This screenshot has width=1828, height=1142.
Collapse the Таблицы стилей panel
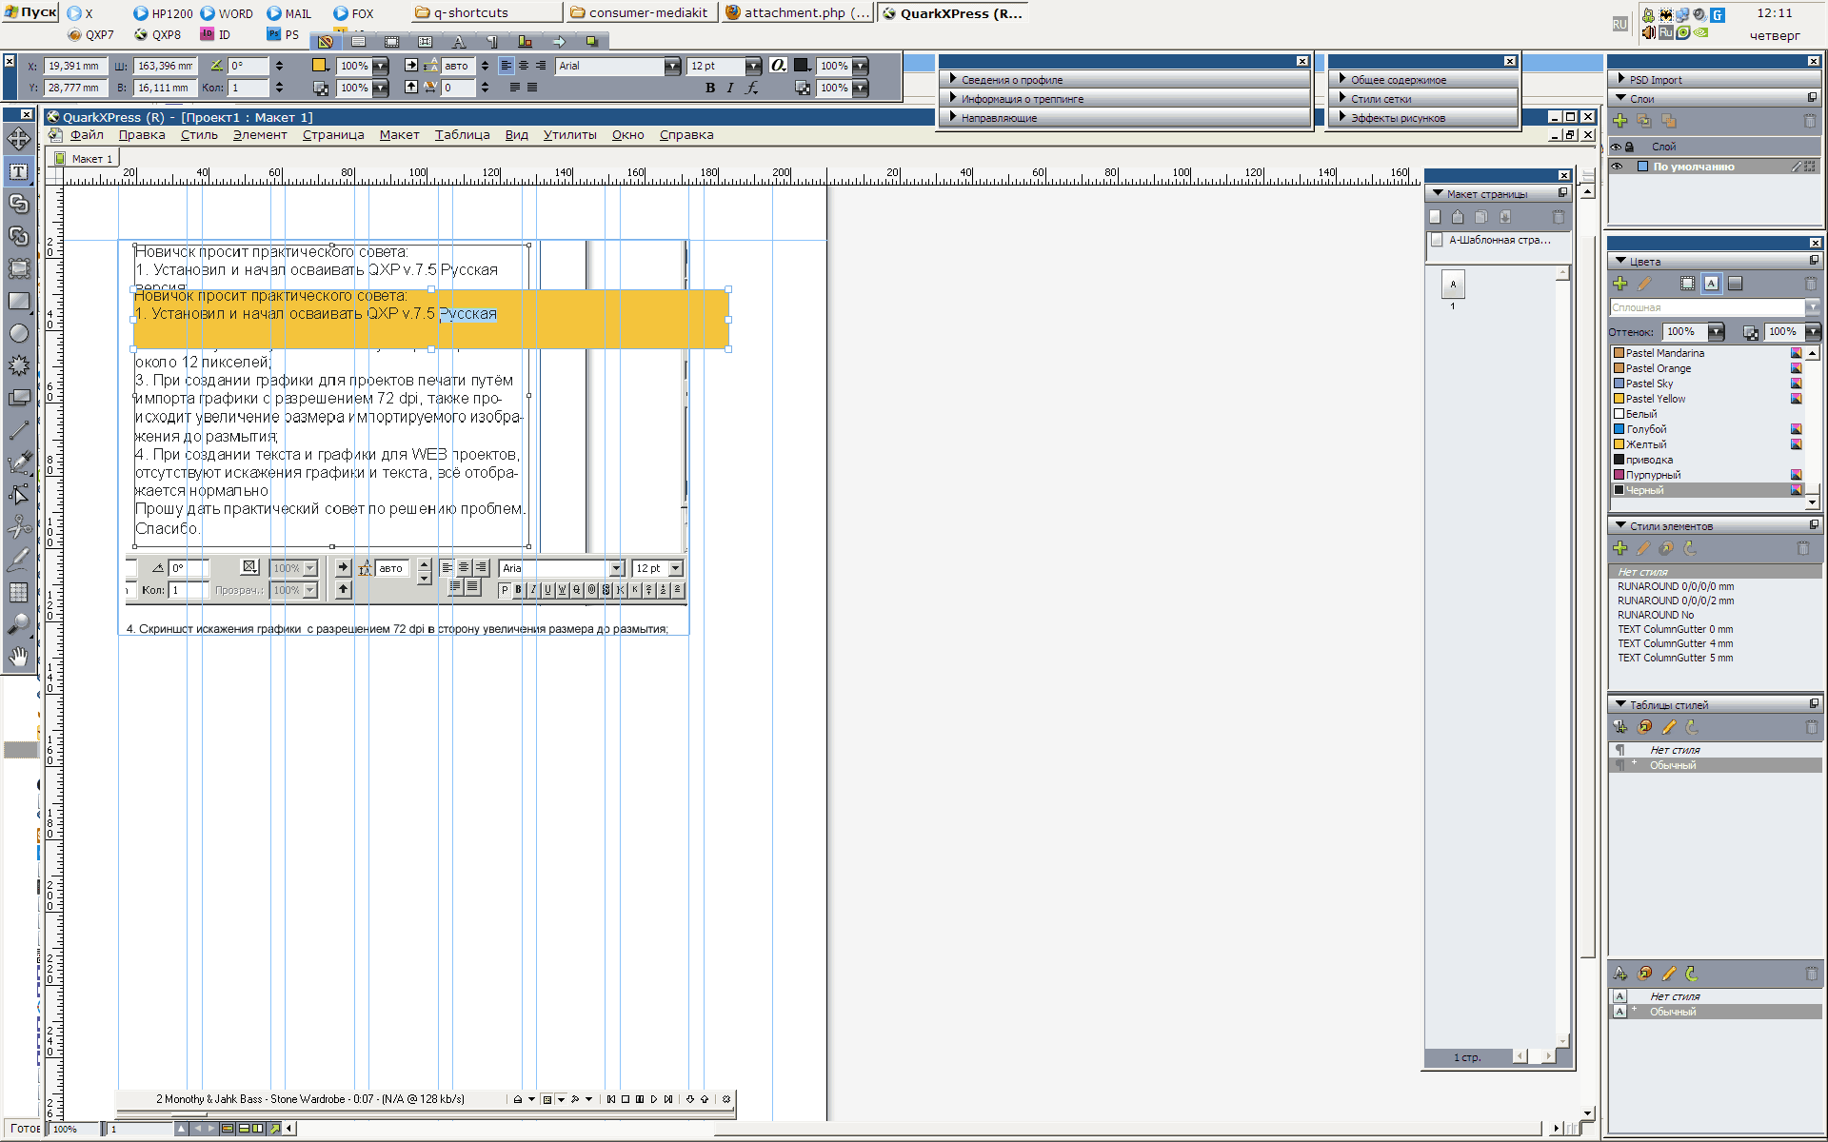coord(1621,704)
